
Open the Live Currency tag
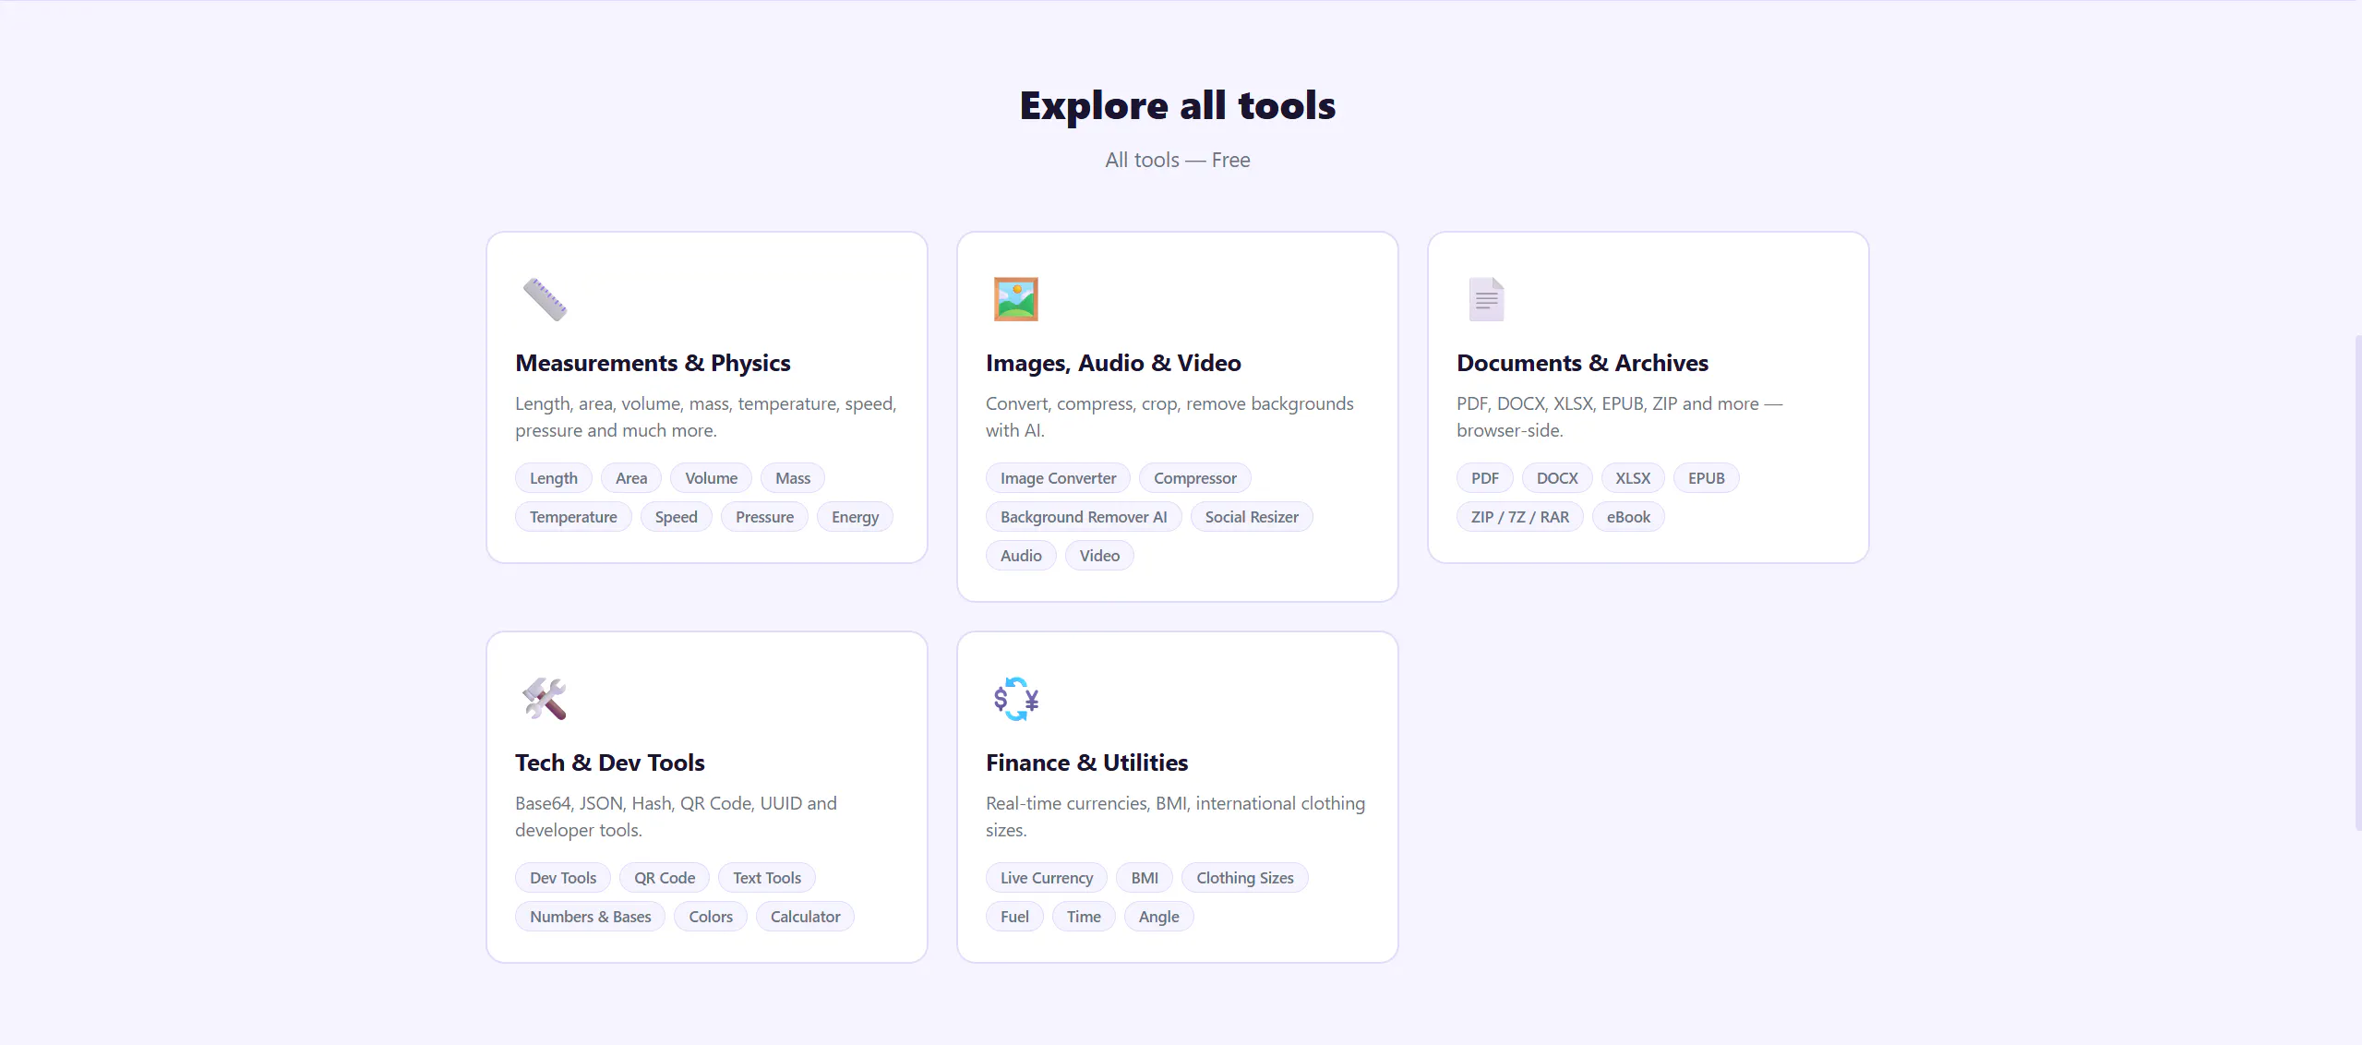click(1047, 878)
